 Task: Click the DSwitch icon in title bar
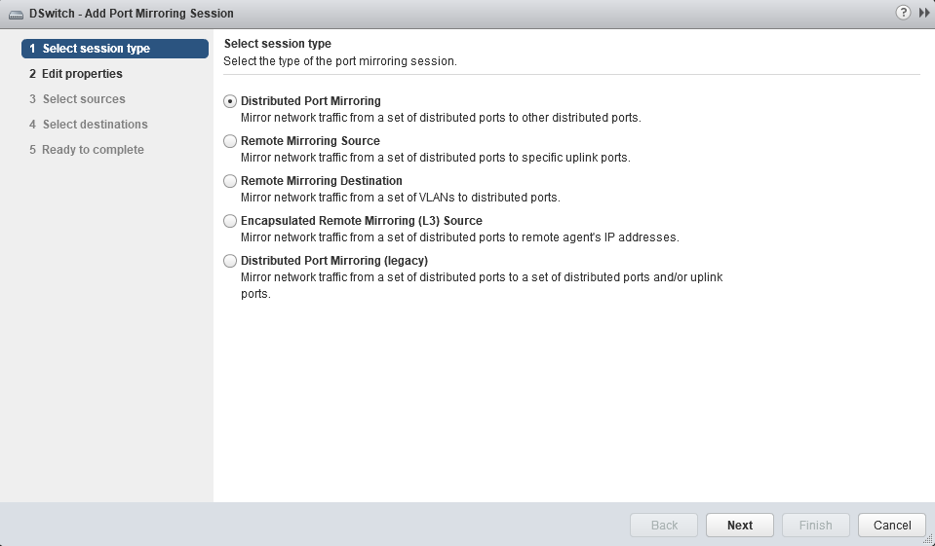coord(16,14)
